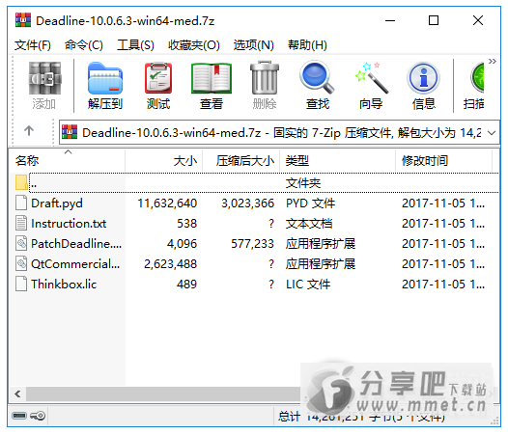Open the archive path dropdown arrow
Screen dimensions: 508x434
(492, 133)
